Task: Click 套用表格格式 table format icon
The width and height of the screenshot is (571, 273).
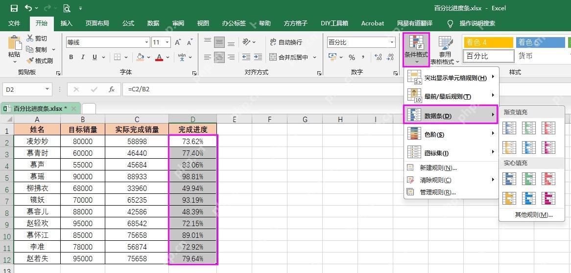Action: [x=445, y=43]
